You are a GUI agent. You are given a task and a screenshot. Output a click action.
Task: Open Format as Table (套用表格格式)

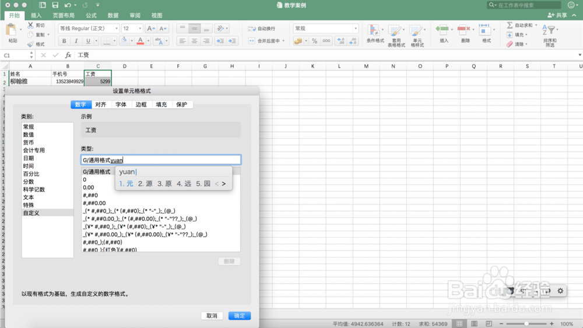tap(396, 36)
